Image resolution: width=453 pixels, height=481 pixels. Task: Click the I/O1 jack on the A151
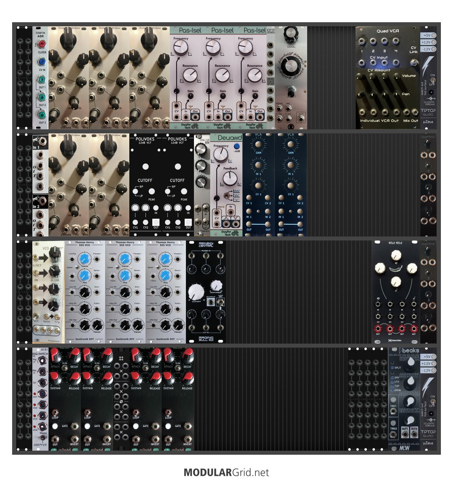point(42,394)
